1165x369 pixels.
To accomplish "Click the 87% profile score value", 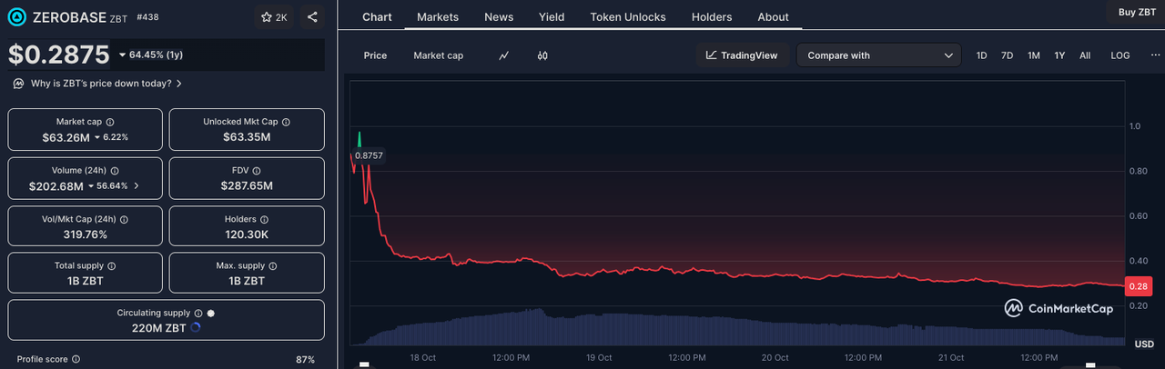I will (305, 360).
